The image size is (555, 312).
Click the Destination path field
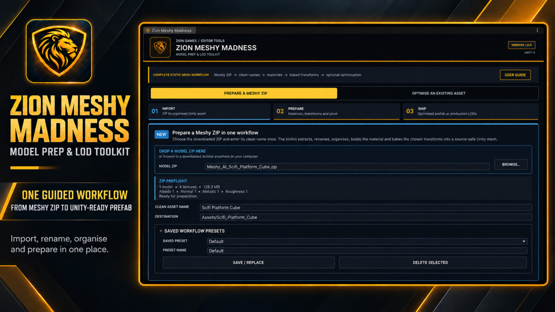[366, 217]
